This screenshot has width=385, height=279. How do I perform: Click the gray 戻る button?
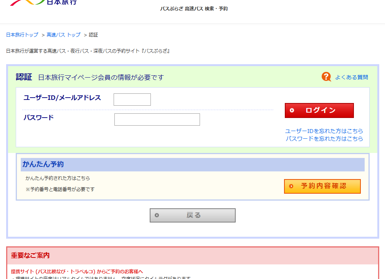[x=193, y=215]
